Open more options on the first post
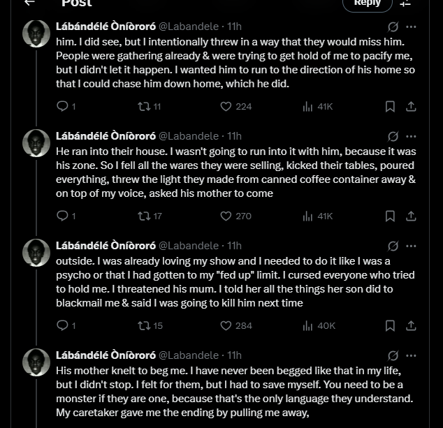 click(412, 27)
